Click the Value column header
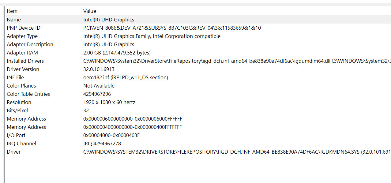 click(236, 11)
